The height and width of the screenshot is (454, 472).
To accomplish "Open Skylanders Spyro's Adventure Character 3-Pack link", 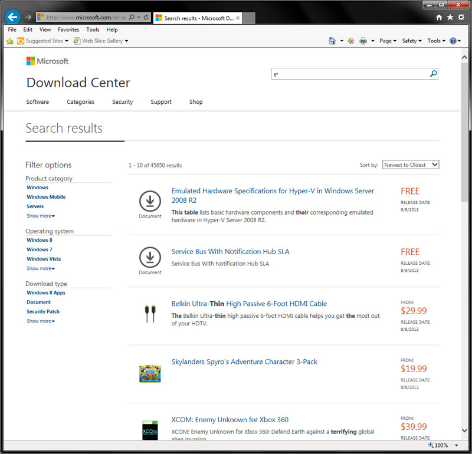I will [x=244, y=361].
